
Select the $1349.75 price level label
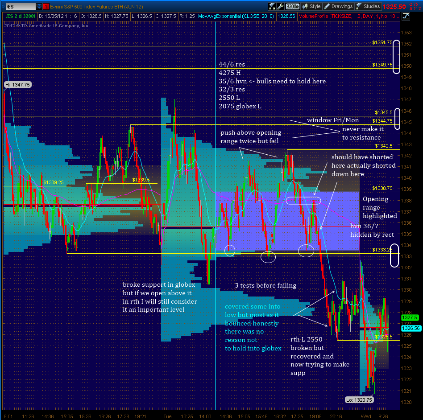point(382,65)
